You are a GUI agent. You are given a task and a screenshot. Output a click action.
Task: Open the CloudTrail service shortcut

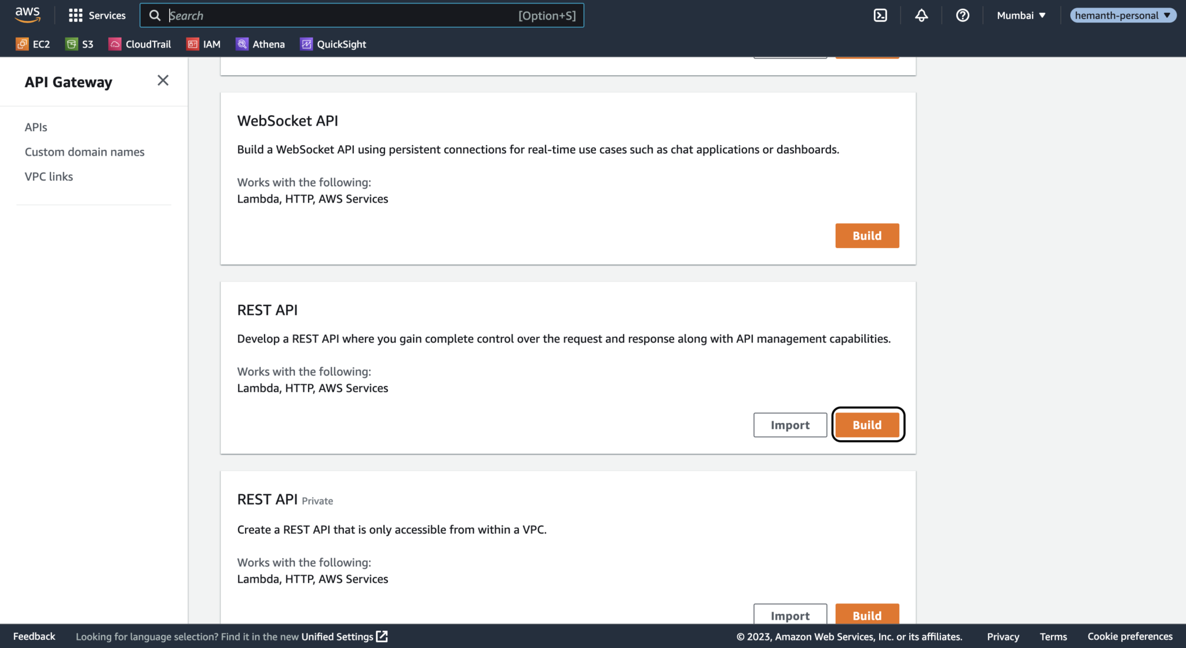140,44
